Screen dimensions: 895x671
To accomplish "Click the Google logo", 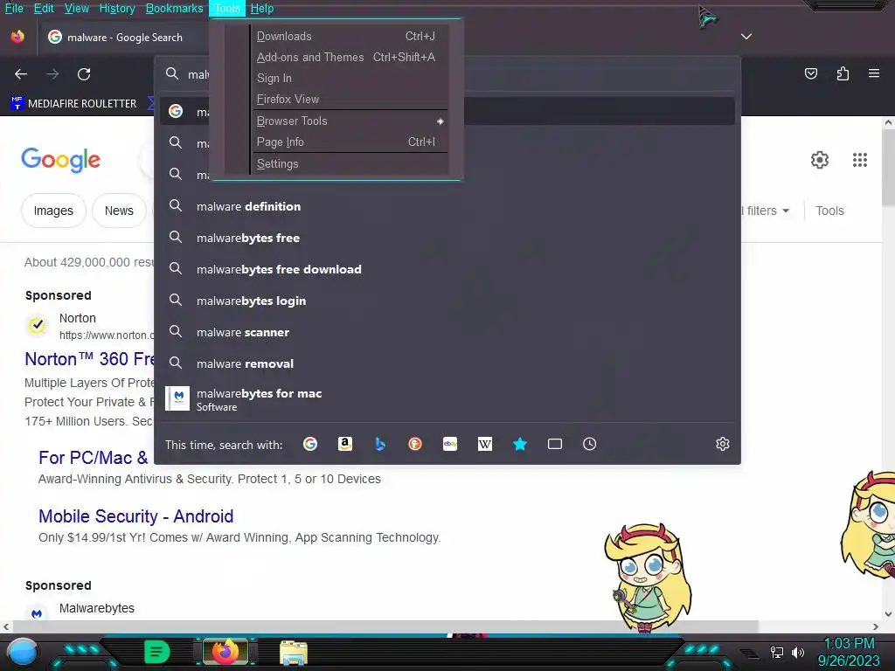I will 60,160.
